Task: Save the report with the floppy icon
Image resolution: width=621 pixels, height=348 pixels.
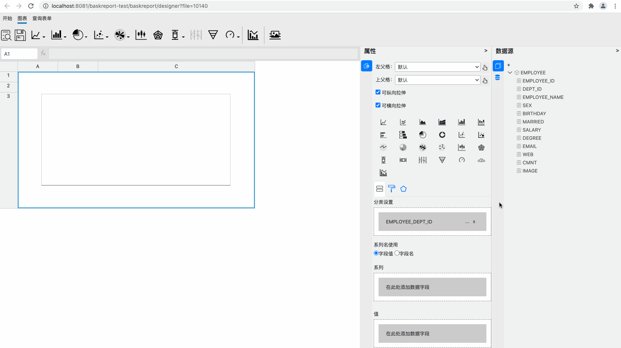Action: pyautogui.click(x=20, y=35)
